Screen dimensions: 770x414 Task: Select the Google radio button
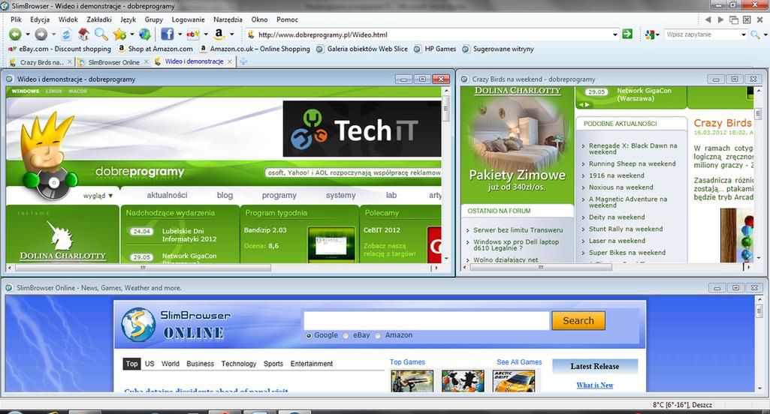pos(309,335)
